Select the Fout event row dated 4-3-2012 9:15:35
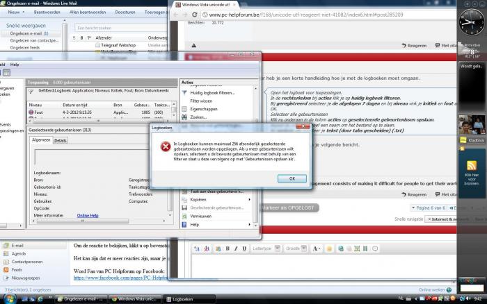The image size is (487, 304). pyautogui.click(x=99, y=112)
